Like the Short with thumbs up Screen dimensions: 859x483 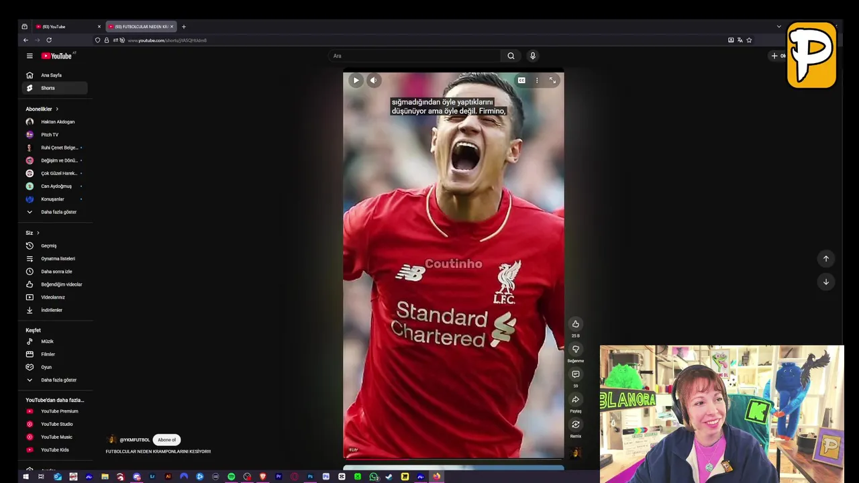(575, 324)
